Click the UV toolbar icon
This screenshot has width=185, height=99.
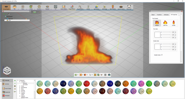[x=55, y=7]
